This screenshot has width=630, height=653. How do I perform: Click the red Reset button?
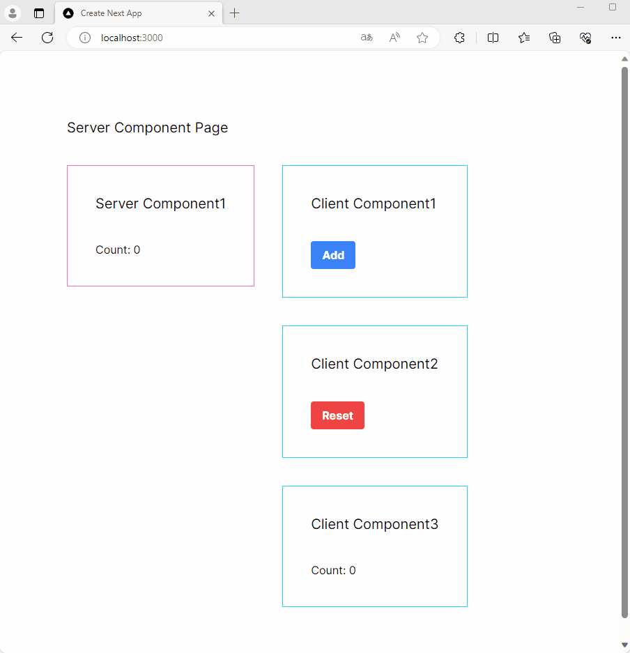click(337, 415)
